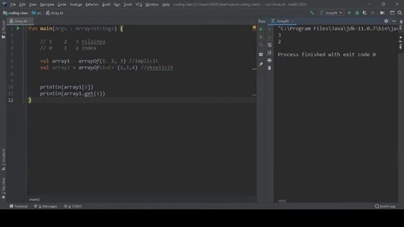Open the ArrayKt run configuration dropdown

pyautogui.click(x=331, y=13)
